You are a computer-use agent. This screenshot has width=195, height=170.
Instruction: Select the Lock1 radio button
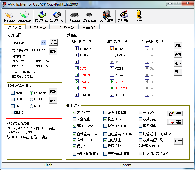pos(31,99)
